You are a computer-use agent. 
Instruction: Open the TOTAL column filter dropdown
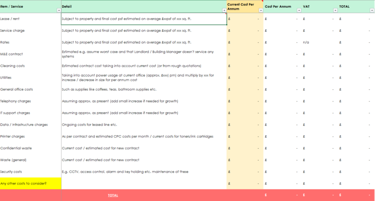tap(372, 10)
